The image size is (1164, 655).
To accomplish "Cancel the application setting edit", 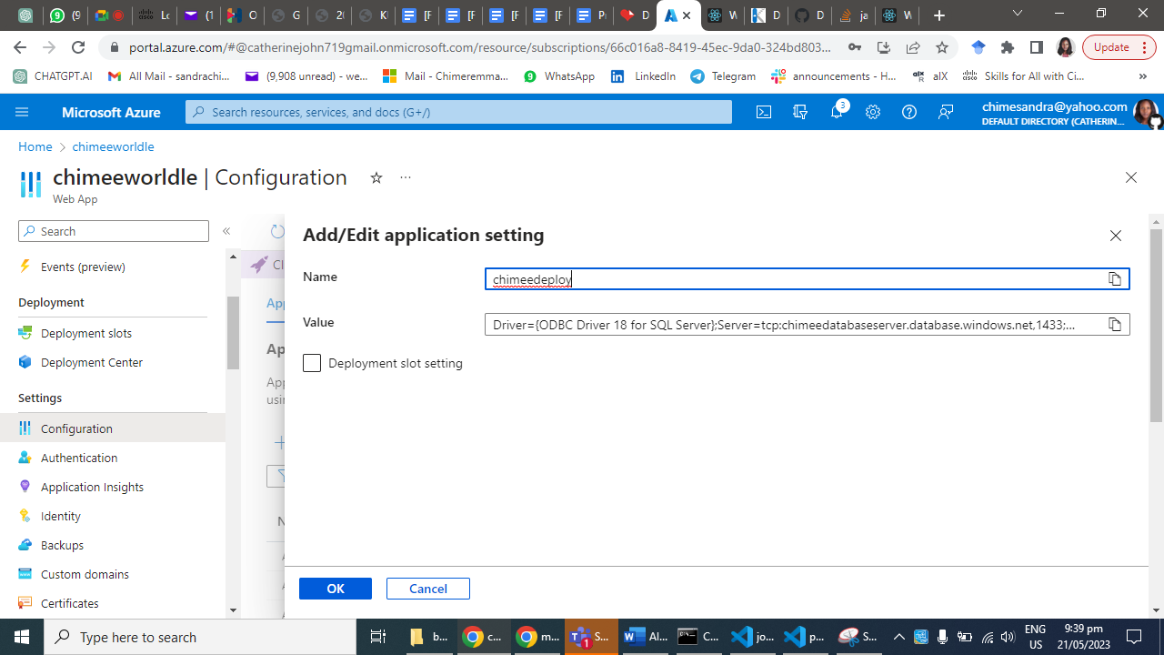I will (x=428, y=589).
